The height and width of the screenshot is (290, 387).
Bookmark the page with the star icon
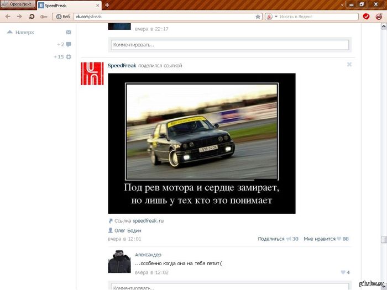point(258,17)
